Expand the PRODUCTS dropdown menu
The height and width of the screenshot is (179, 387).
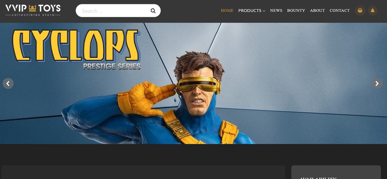click(252, 10)
